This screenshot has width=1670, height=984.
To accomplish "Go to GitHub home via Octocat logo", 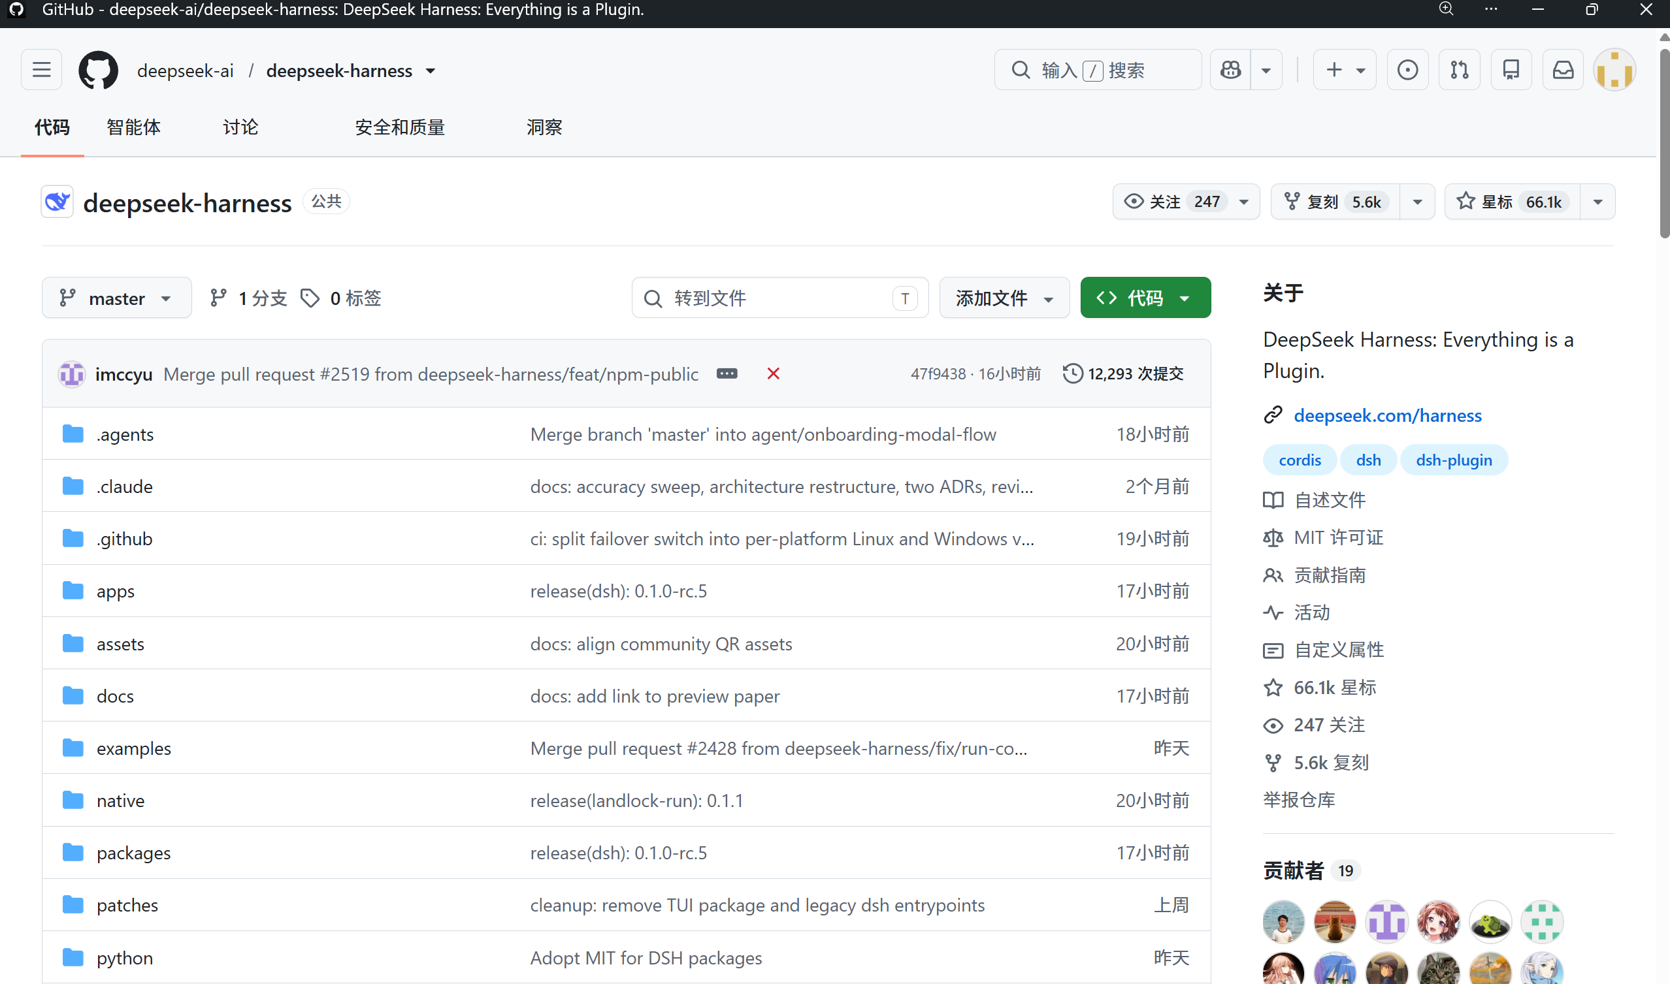I will tap(98, 70).
